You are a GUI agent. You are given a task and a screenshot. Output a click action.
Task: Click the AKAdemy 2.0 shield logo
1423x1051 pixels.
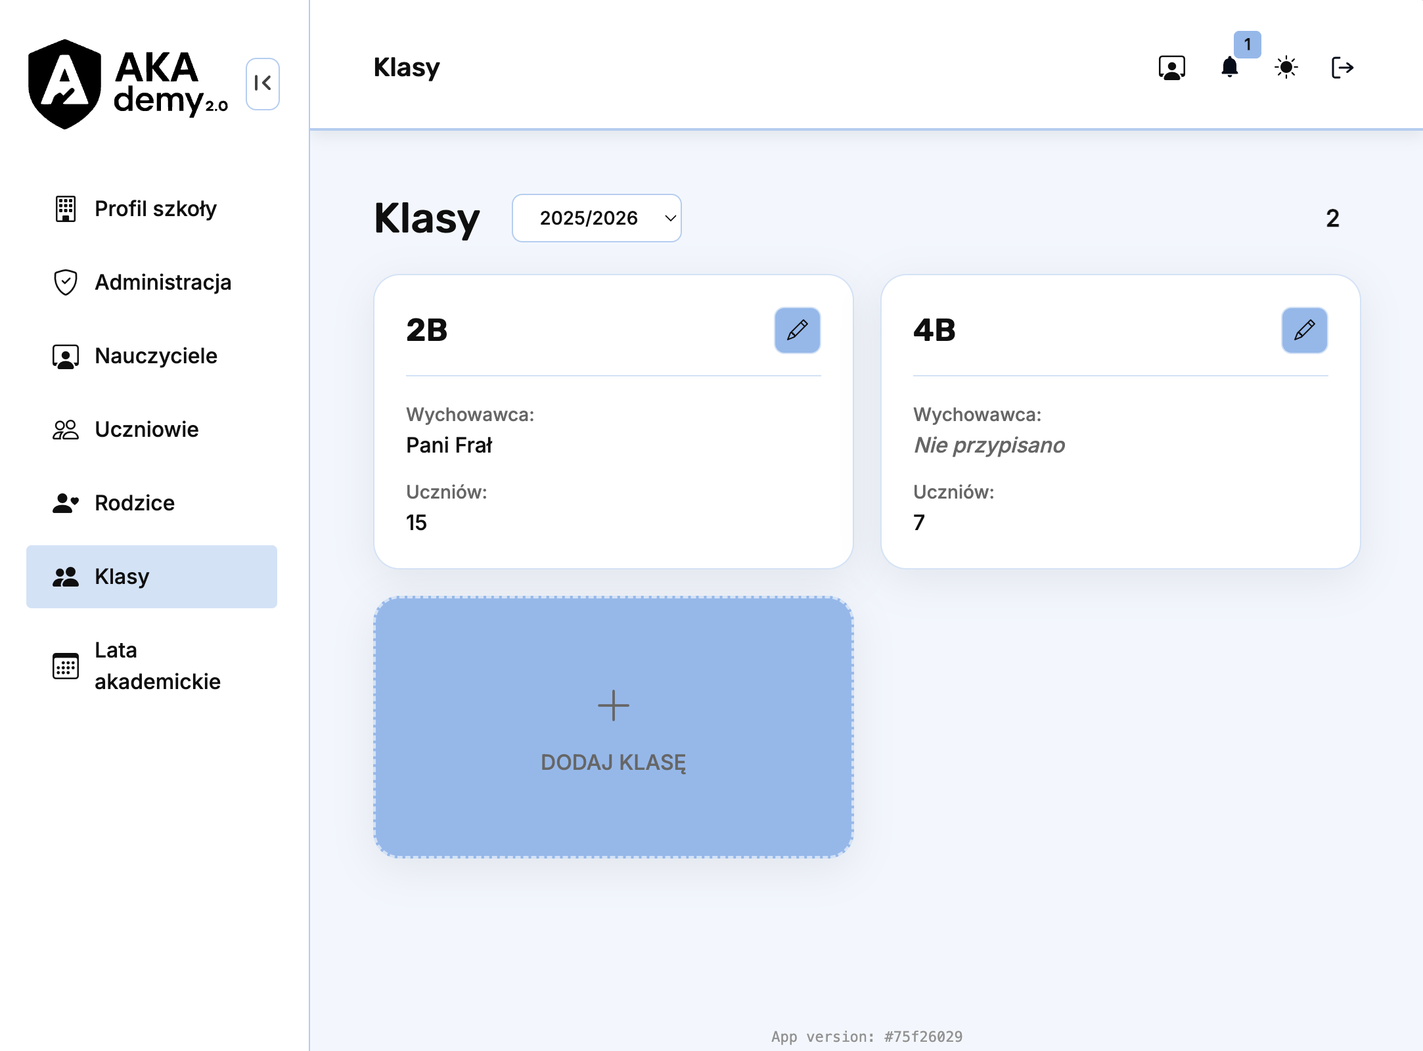[64, 83]
